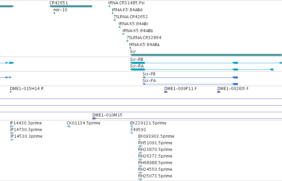Click the mir-10 label text

tap(60, 10)
